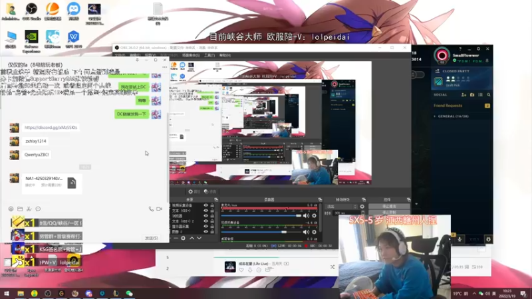Click the CLOSED PARTY toggle icon
This screenshot has width=532, height=299.
tap(437, 71)
